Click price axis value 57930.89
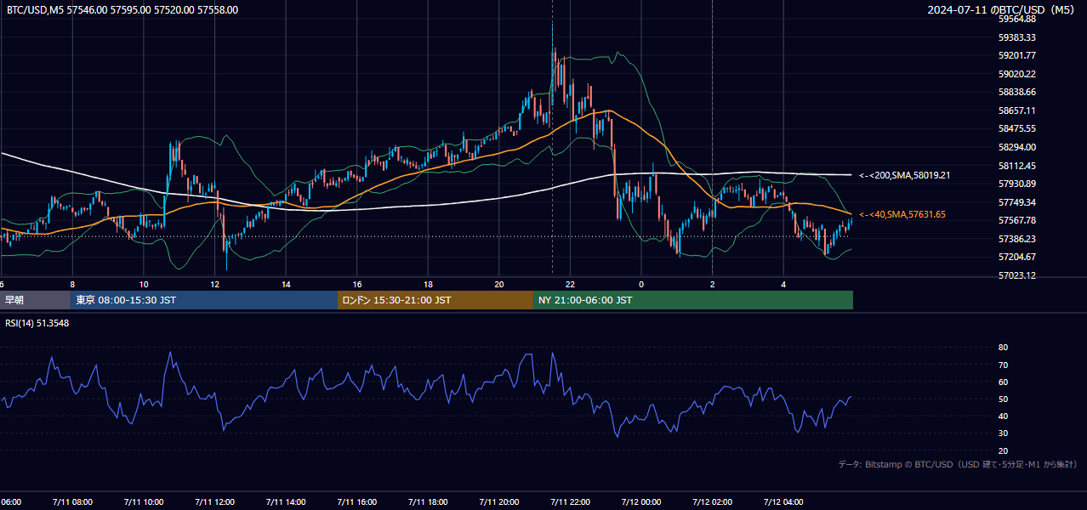The image size is (1087, 510). click(1016, 184)
